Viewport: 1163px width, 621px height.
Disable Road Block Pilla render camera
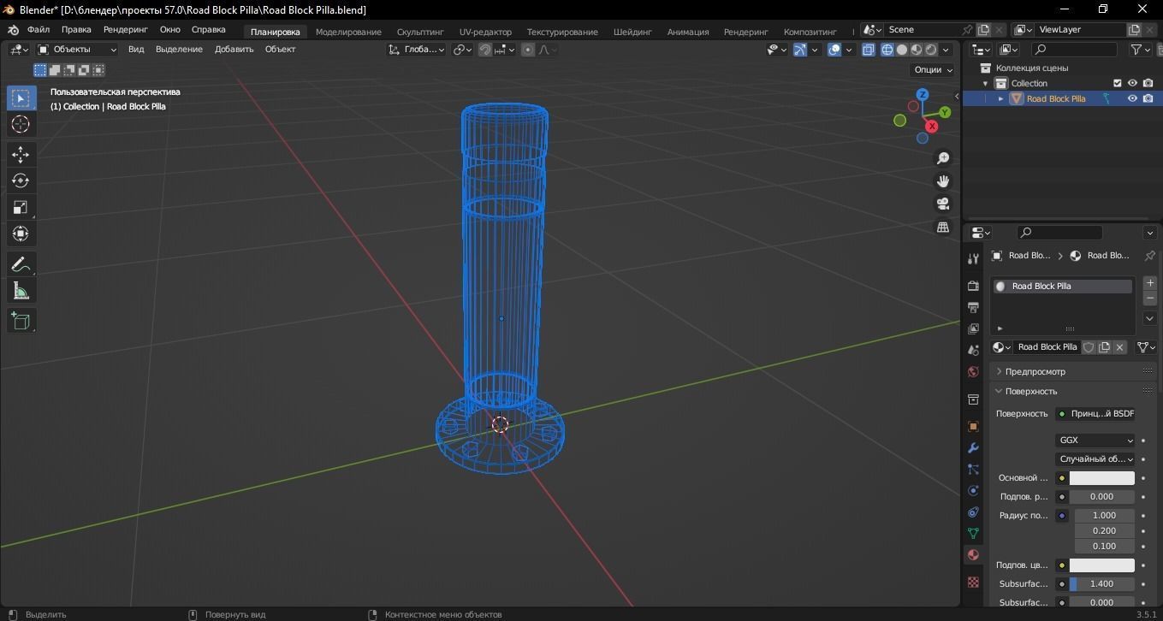[x=1148, y=98]
